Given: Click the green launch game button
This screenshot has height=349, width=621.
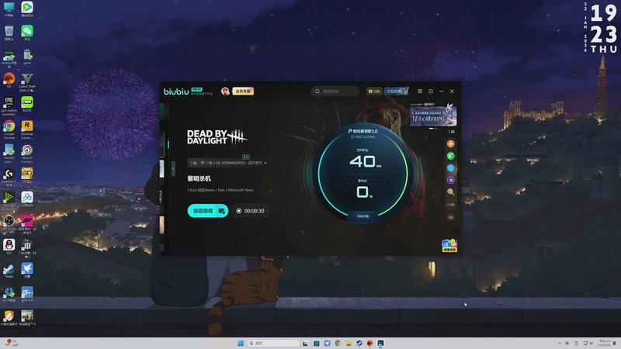Looking at the screenshot, I should click(x=207, y=211).
